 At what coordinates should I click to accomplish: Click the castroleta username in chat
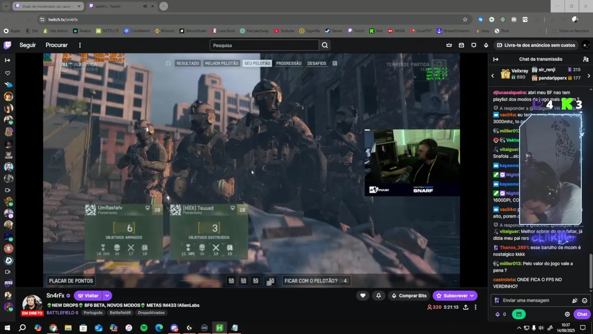[504, 280]
